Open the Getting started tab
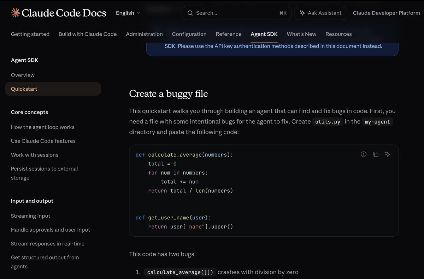Viewport: 424px width, 279px height. pyautogui.click(x=30, y=34)
